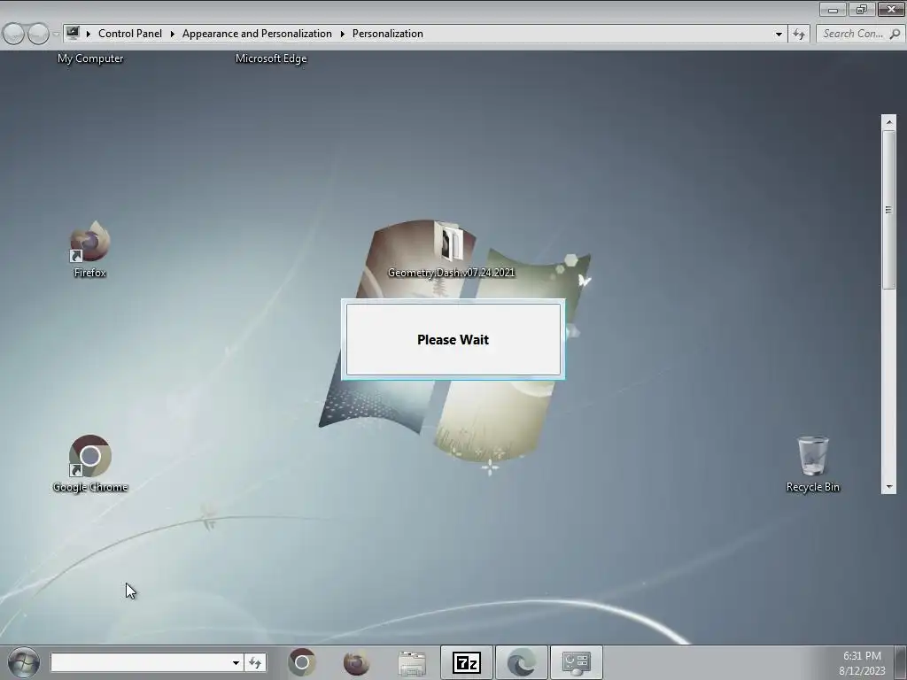Viewport: 907px width, 680px height.
Task: Open the Google Chrome desktop shortcut
Action: pyautogui.click(x=90, y=464)
